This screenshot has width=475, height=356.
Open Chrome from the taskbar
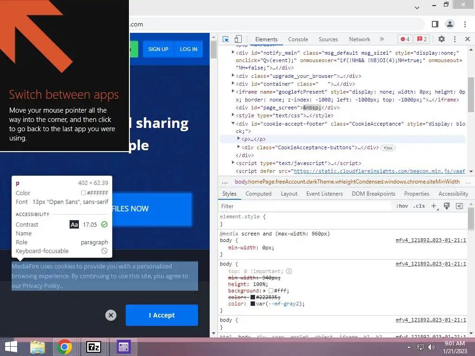pos(64,347)
